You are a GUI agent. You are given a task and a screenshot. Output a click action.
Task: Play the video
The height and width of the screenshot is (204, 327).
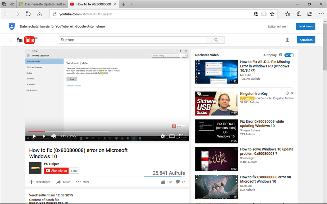pos(34,136)
